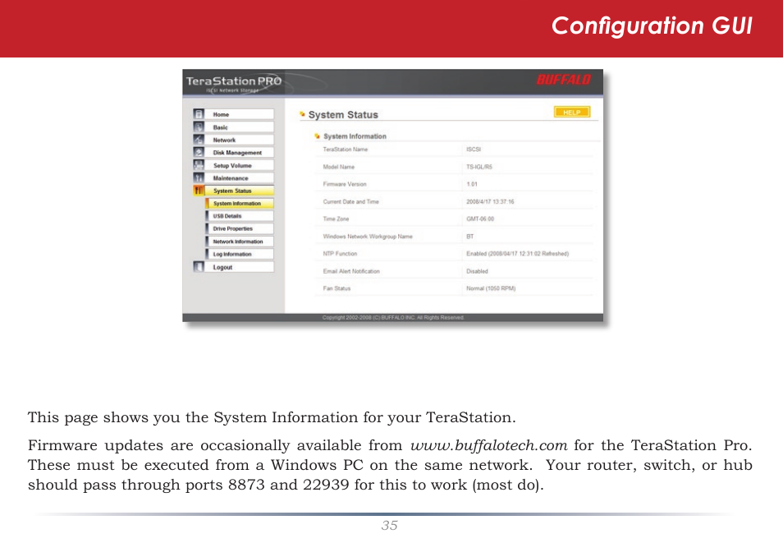Click the yellow HELP button
Screen dimensions: 783x543
(572, 112)
